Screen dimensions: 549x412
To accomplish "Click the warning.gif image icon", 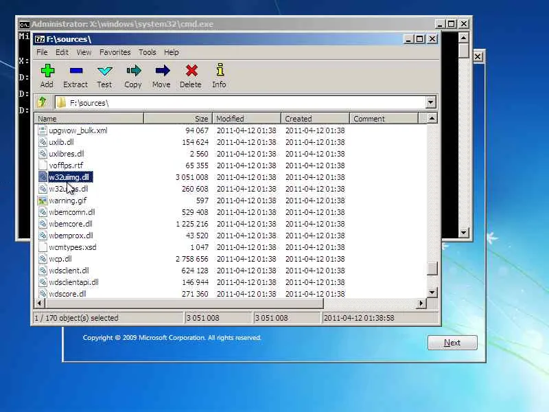I will (43, 201).
